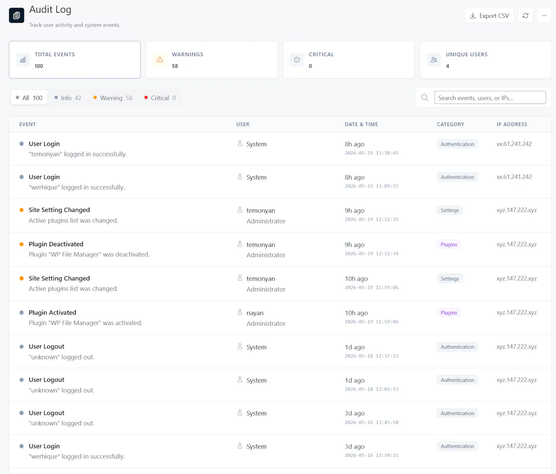Click the users icon in Unique Users card
The image size is (556, 474).
click(434, 60)
